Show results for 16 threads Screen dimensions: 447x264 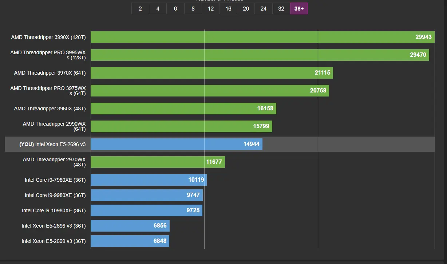coord(228,8)
